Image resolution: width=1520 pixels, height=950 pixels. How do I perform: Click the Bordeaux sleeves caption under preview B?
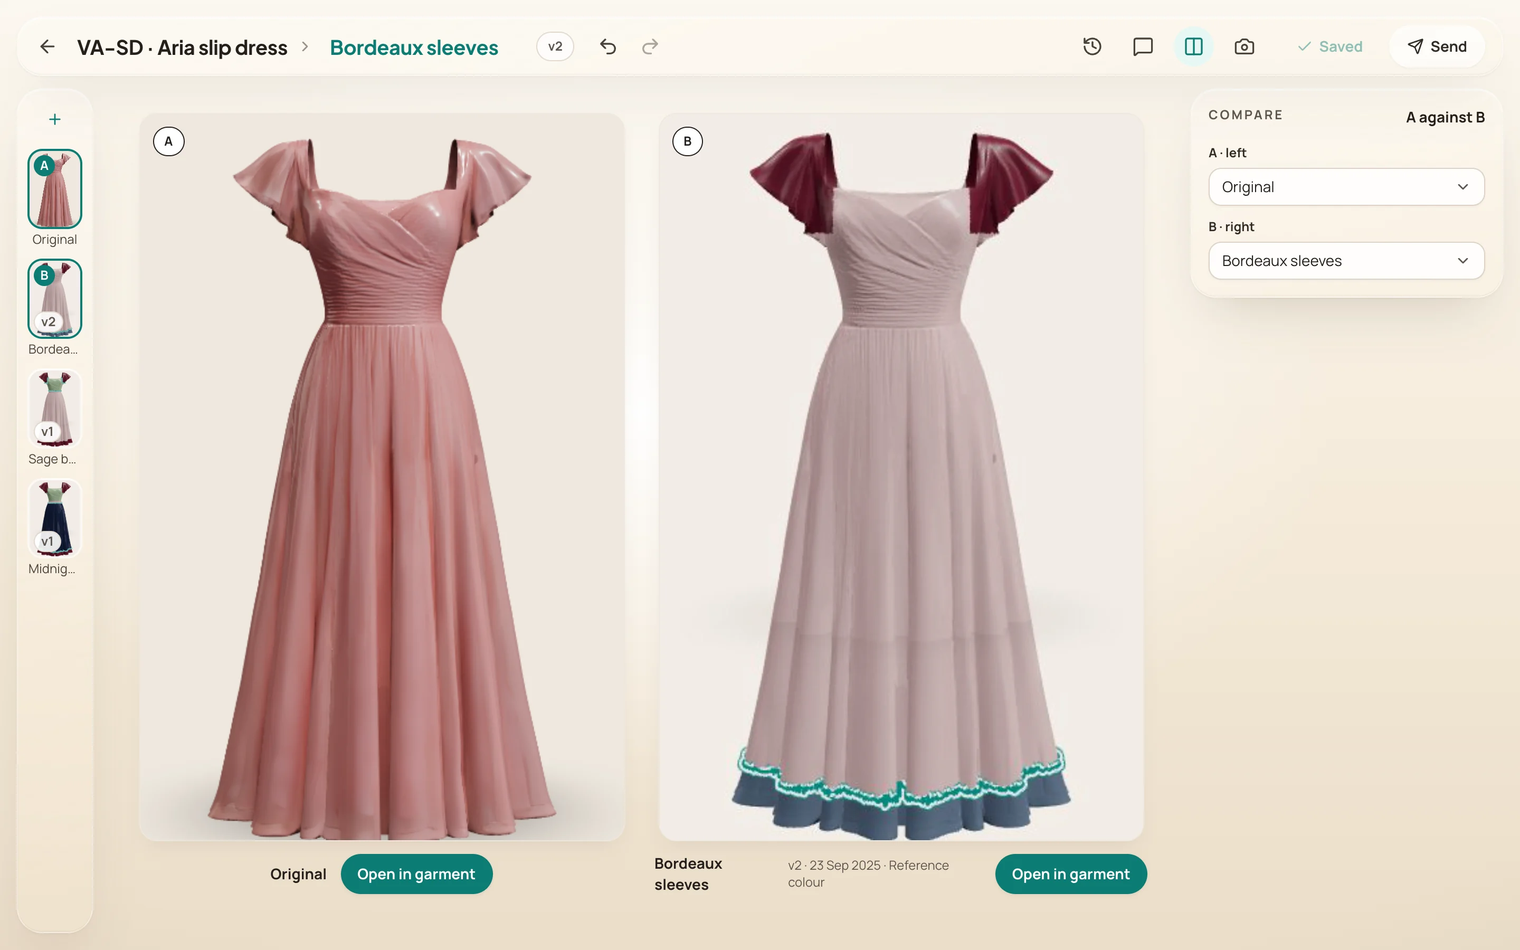[x=688, y=874]
